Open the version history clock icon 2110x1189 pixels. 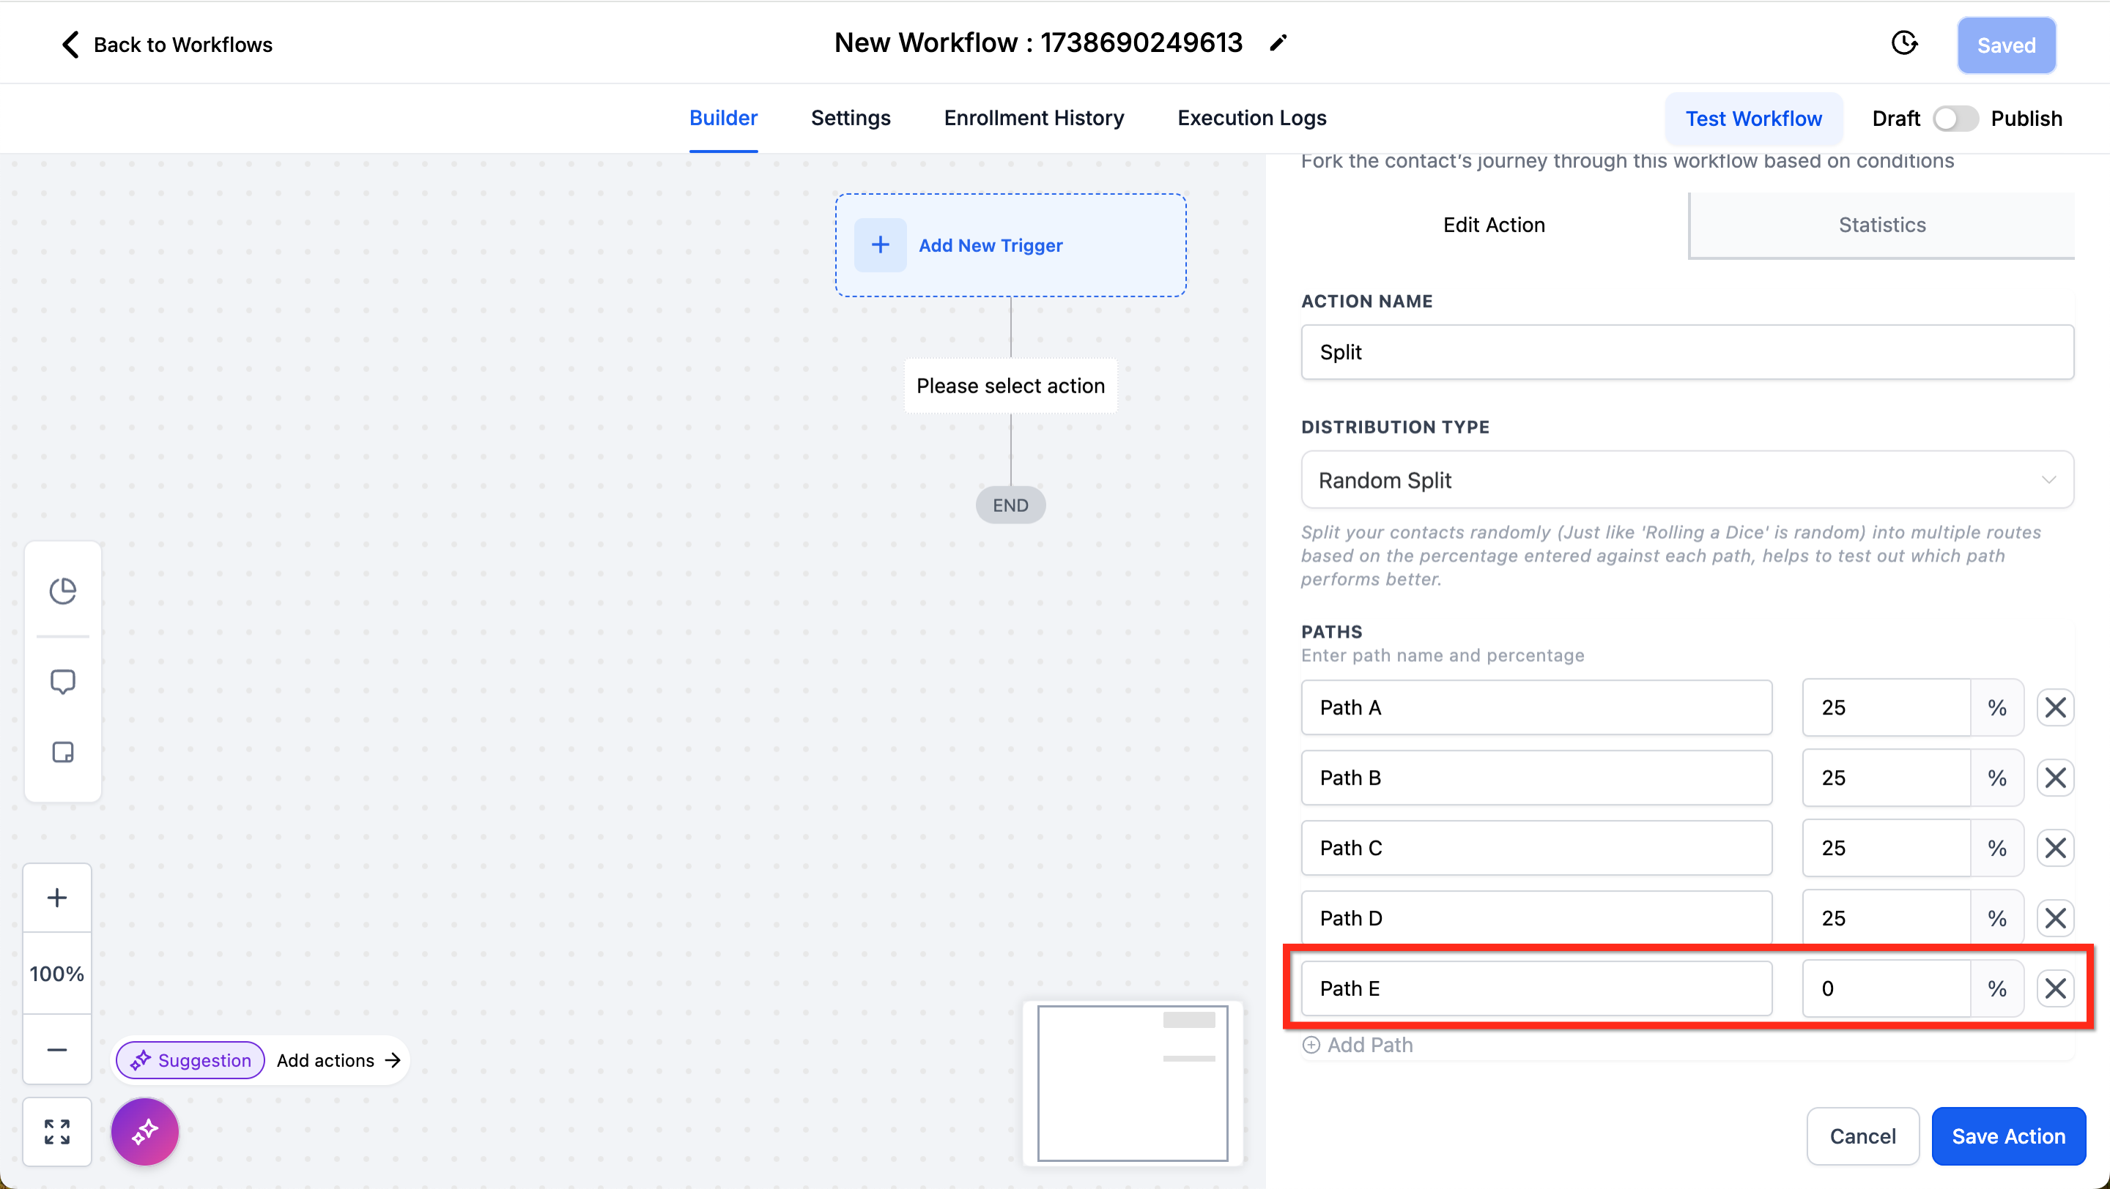coord(1903,43)
